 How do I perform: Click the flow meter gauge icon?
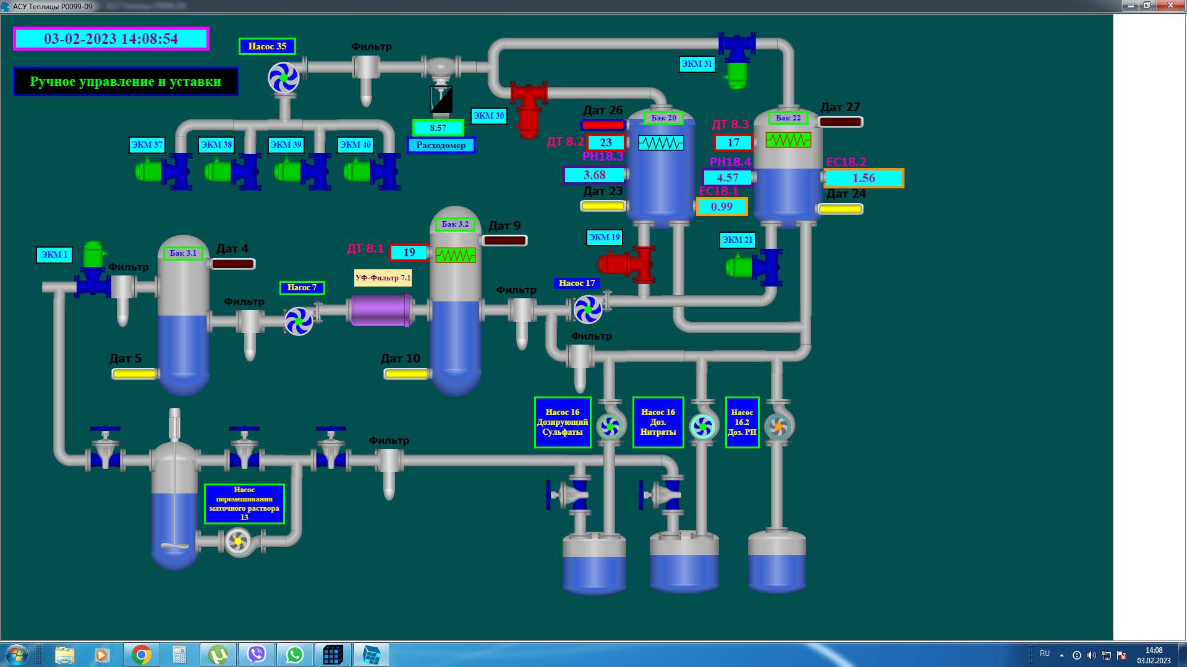[441, 100]
